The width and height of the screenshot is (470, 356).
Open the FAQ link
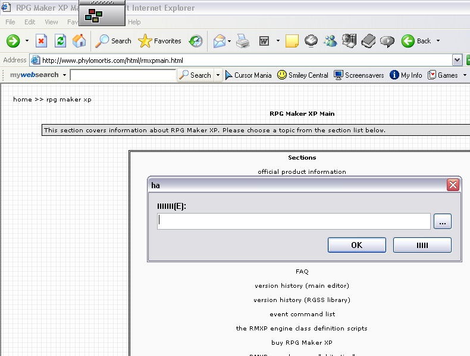302,271
